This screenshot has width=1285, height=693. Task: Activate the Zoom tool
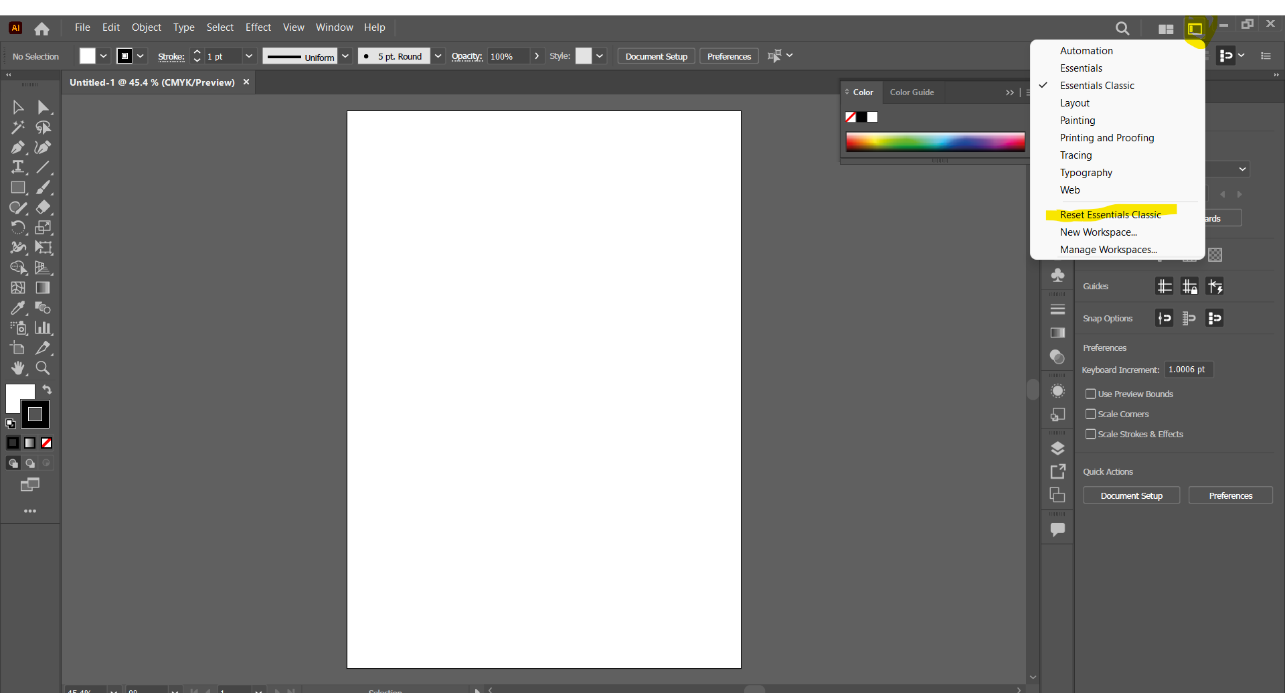[x=43, y=368]
